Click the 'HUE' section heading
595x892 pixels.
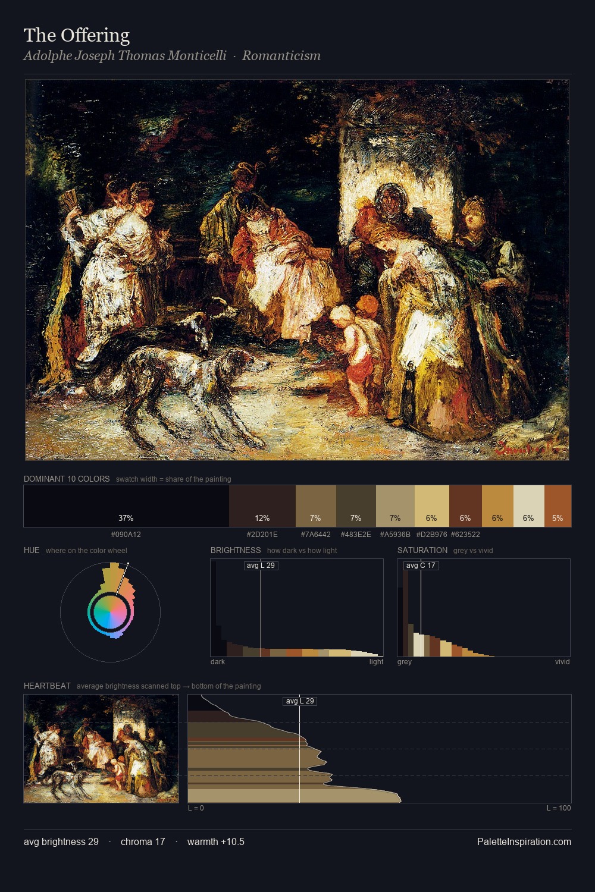pyautogui.click(x=32, y=550)
